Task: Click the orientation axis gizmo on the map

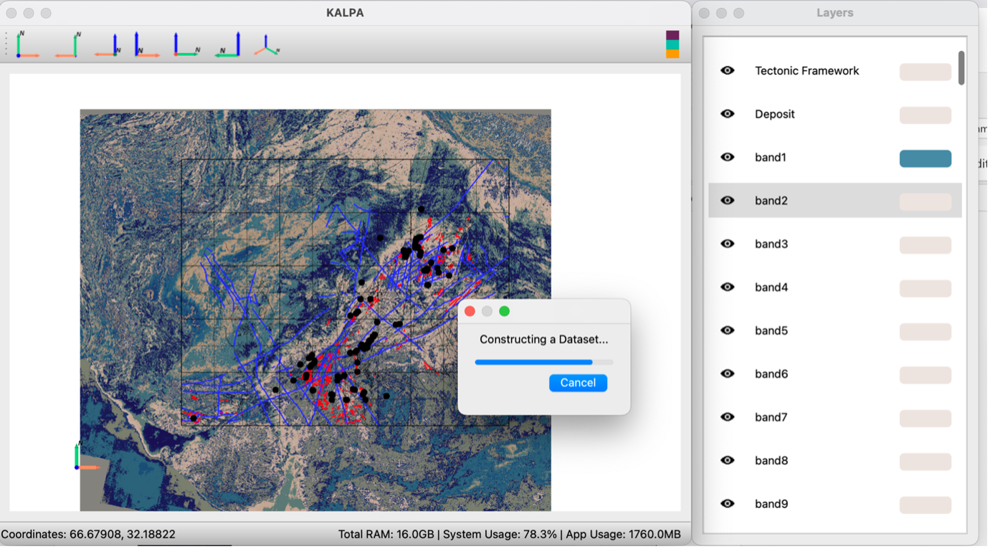Action: point(86,457)
